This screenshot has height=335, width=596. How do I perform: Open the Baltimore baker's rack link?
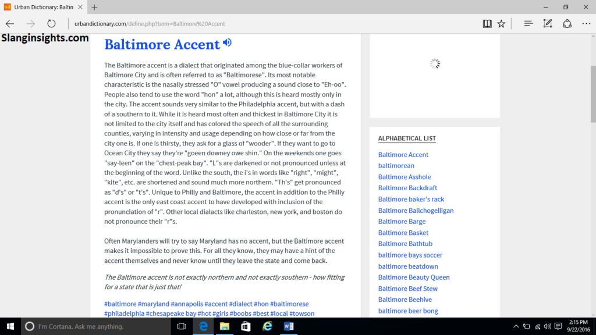pos(411,199)
